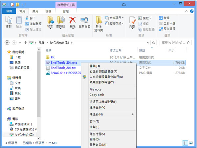Click Select all (全選) in ribbon
The width and height of the screenshot is (197, 148).
pyautogui.click(x=164, y=18)
